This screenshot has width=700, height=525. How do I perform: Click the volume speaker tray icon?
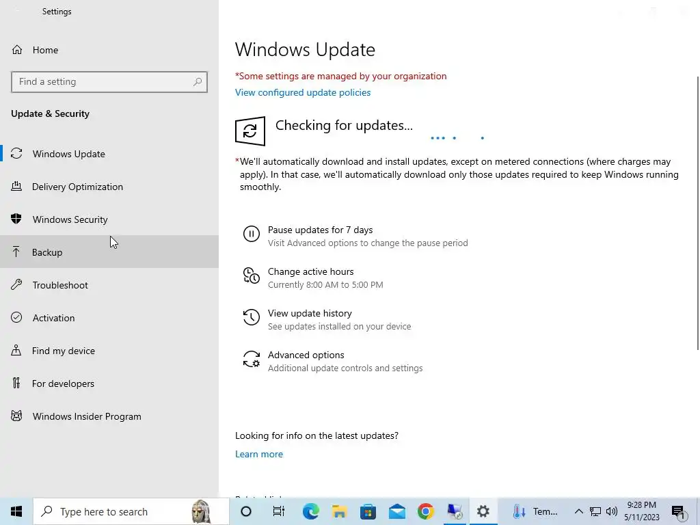[612, 511]
